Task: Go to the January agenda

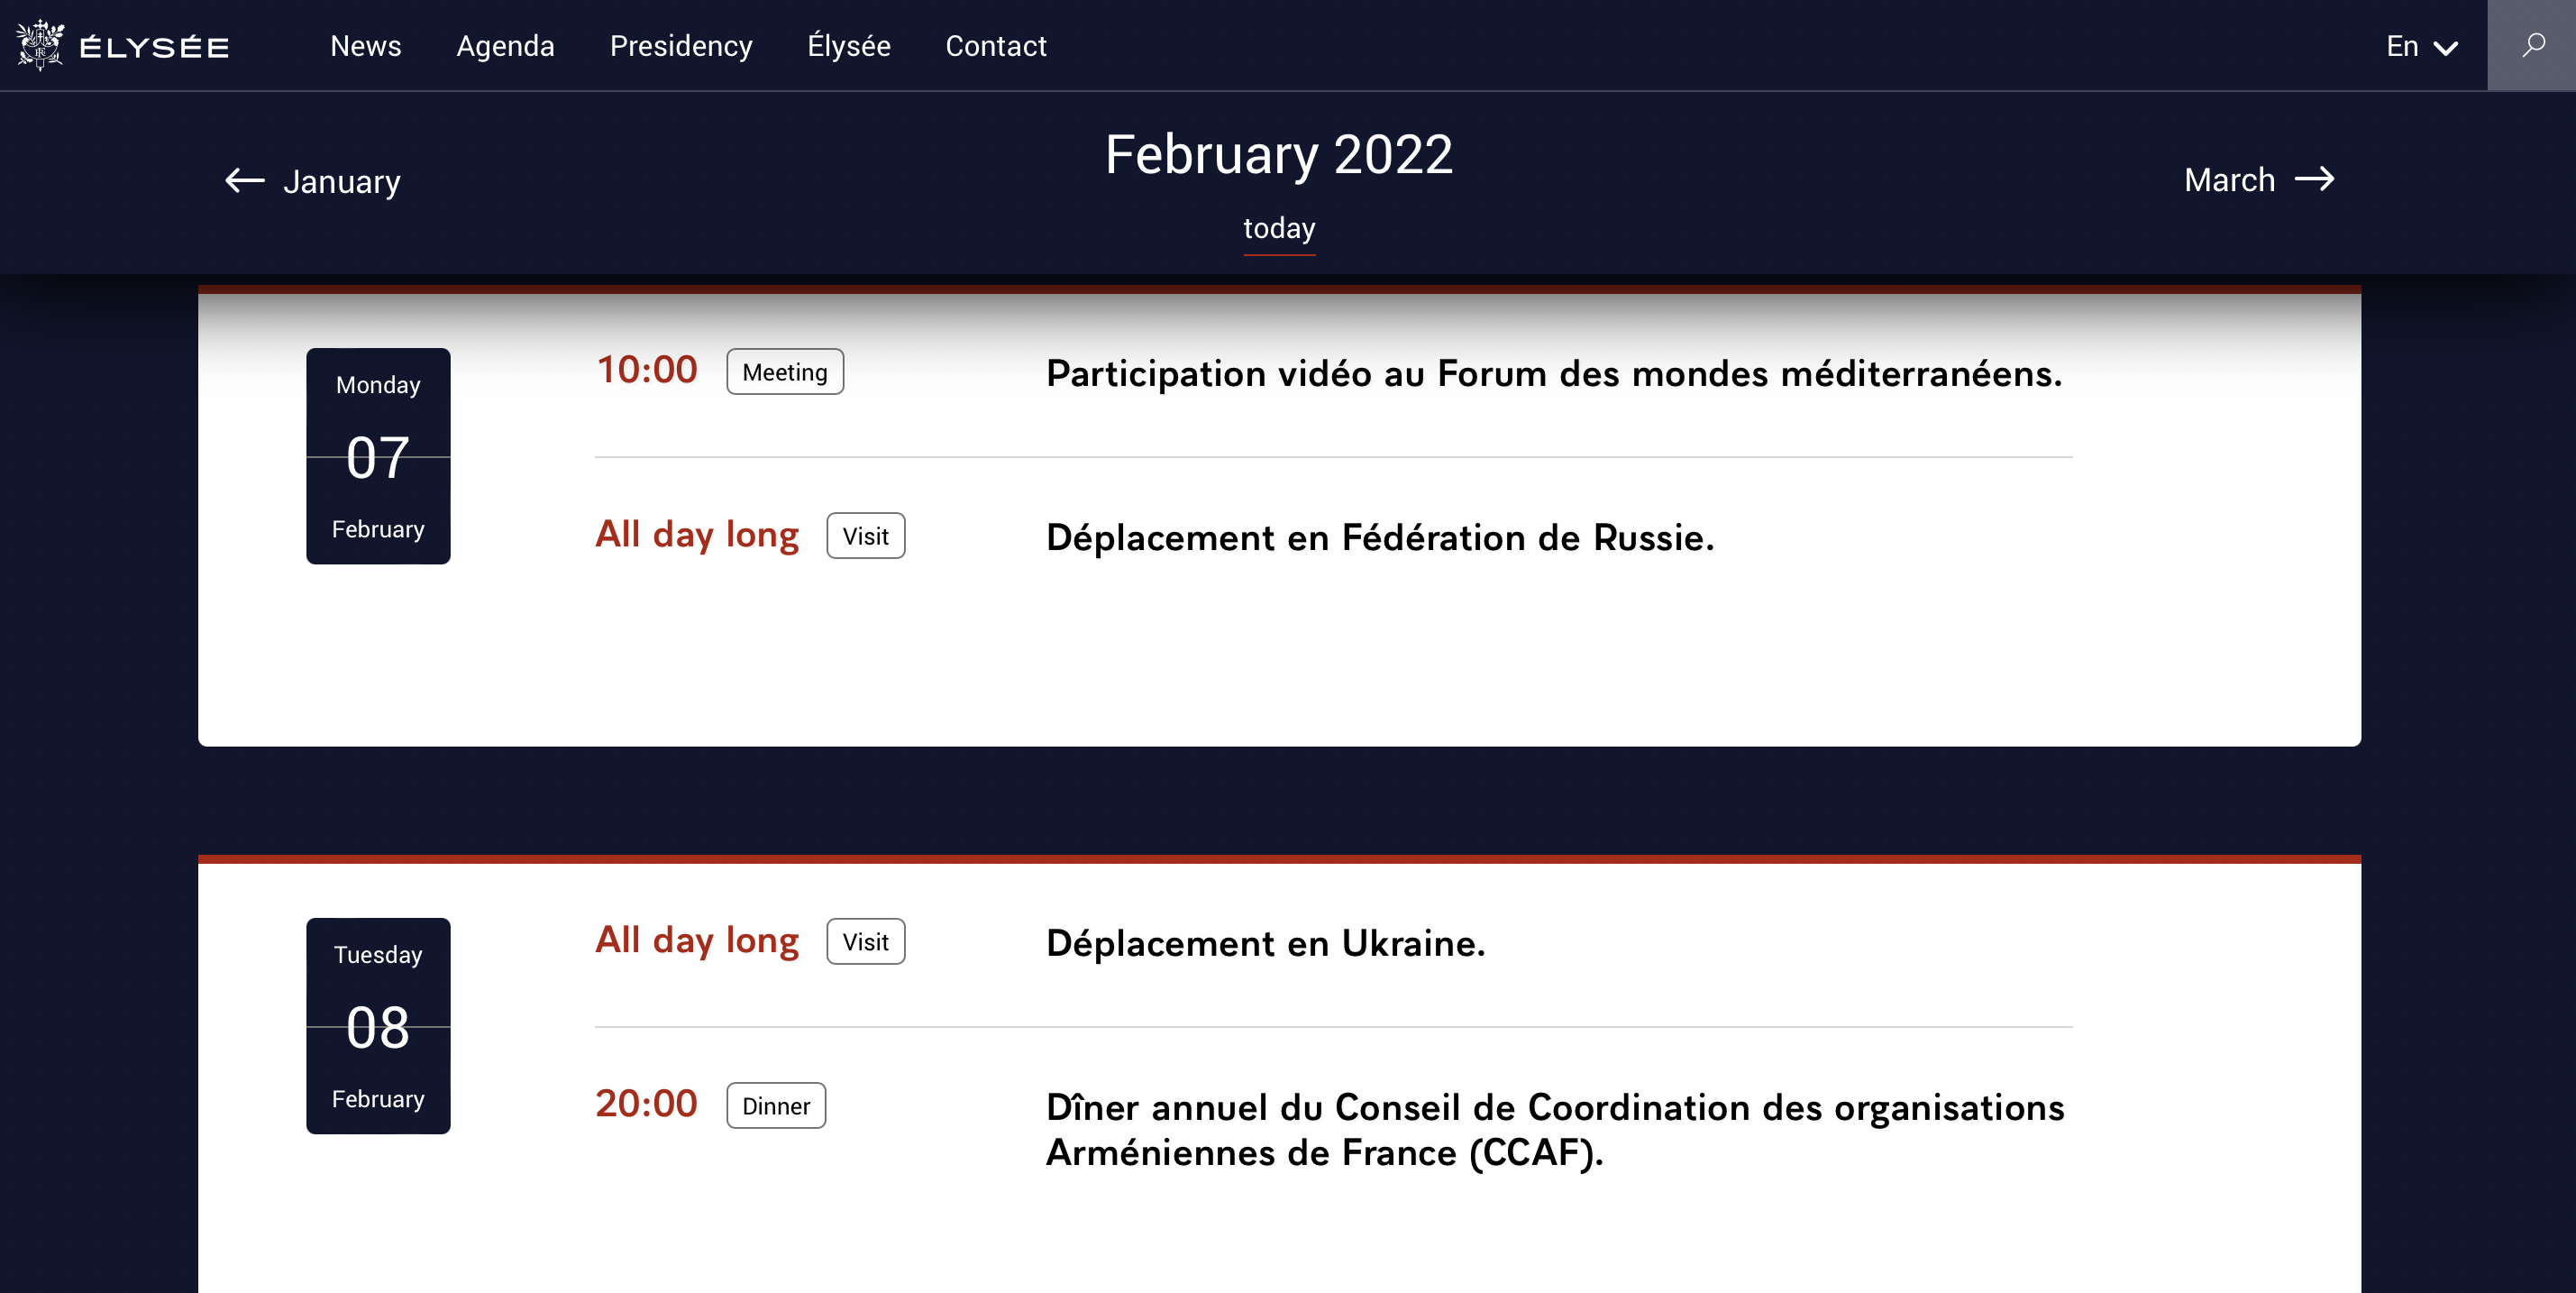Action: coord(341,181)
